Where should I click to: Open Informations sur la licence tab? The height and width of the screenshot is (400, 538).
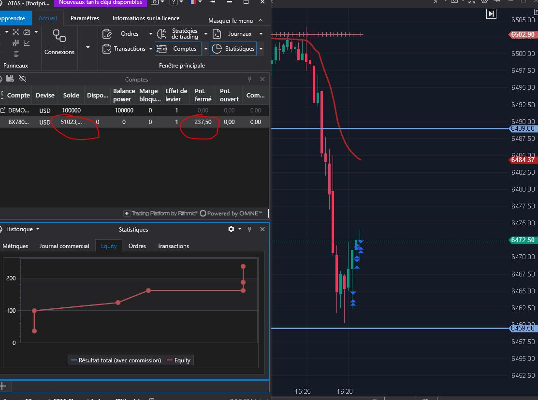[146, 18]
